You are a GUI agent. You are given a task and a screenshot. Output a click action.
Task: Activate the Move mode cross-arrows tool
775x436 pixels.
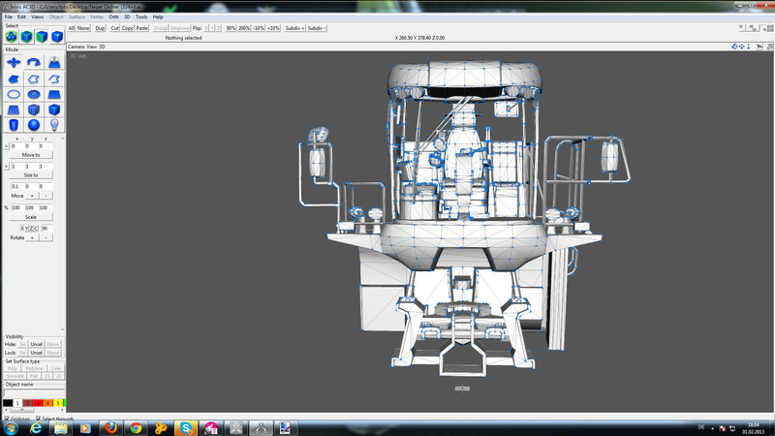coord(14,62)
